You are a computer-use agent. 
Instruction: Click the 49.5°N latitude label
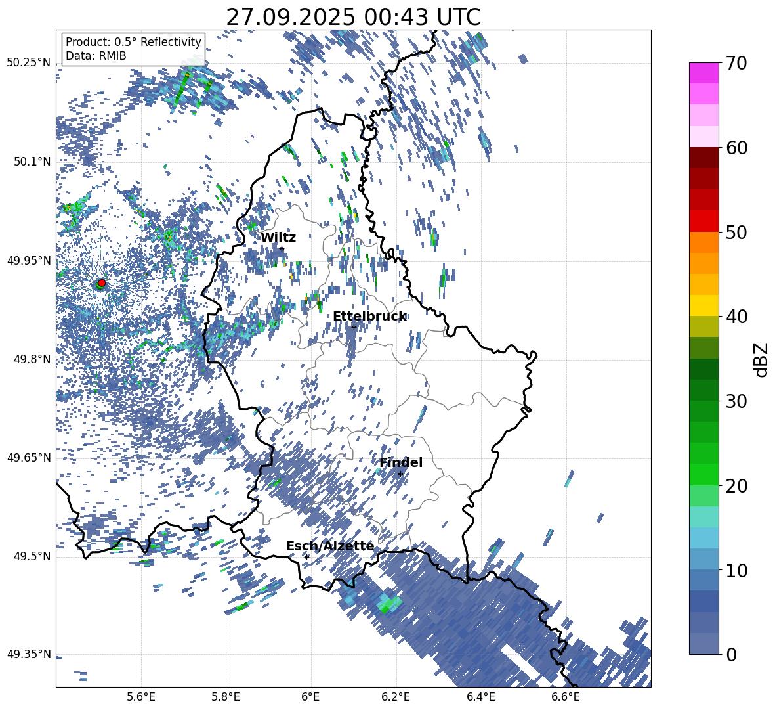pyautogui.click(x=33, y=556)
